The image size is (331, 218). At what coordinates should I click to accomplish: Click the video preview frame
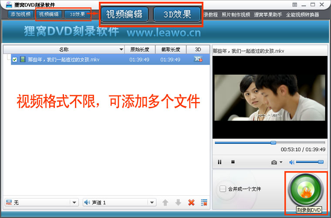click(x=270, y=98)
